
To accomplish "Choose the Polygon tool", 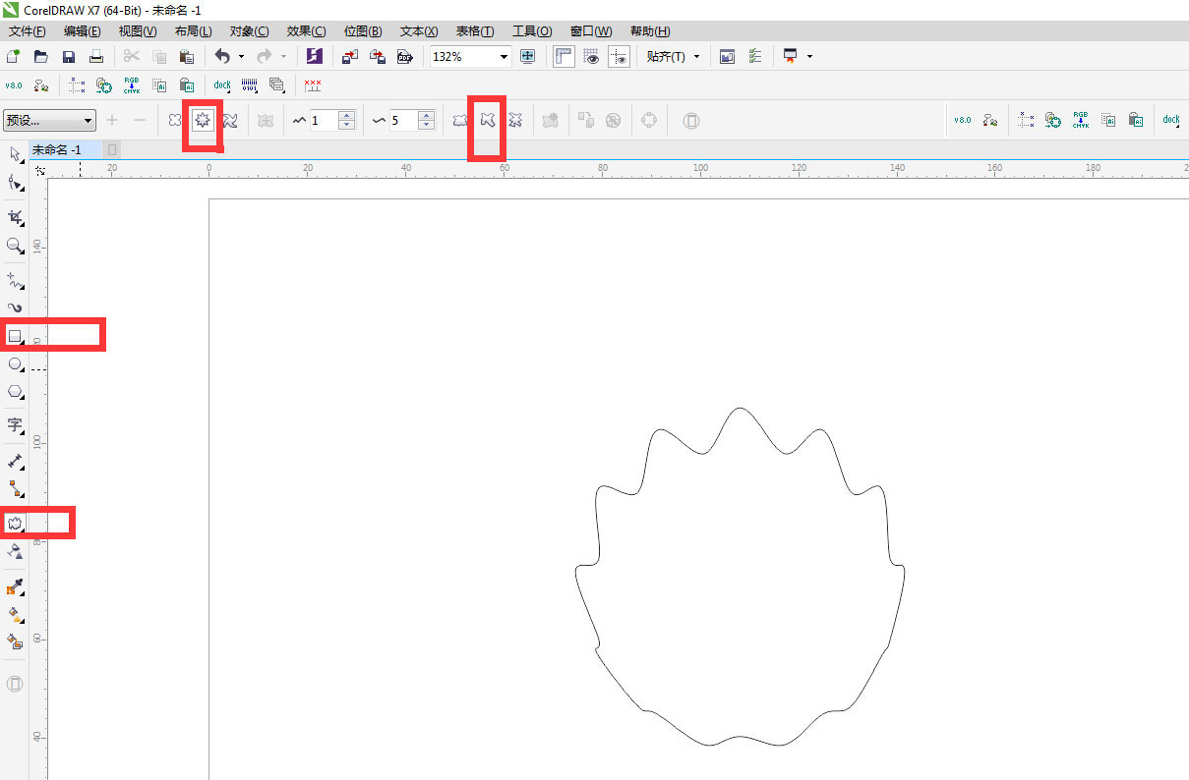I will (15, 392).
